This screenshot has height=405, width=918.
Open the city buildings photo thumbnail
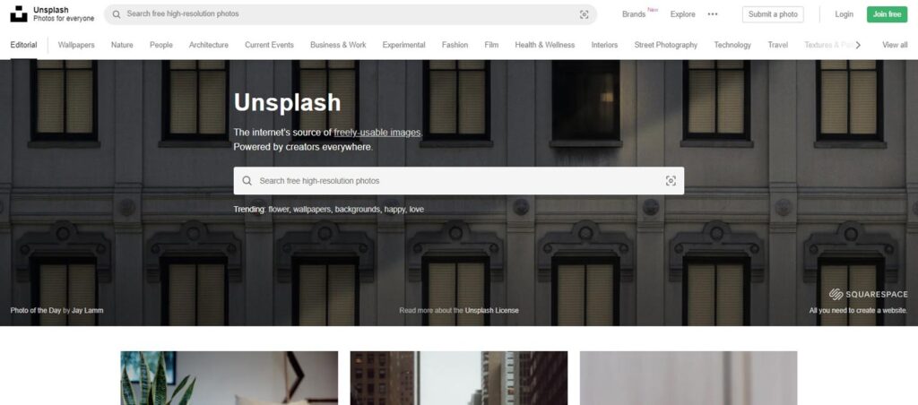(458, 378)
